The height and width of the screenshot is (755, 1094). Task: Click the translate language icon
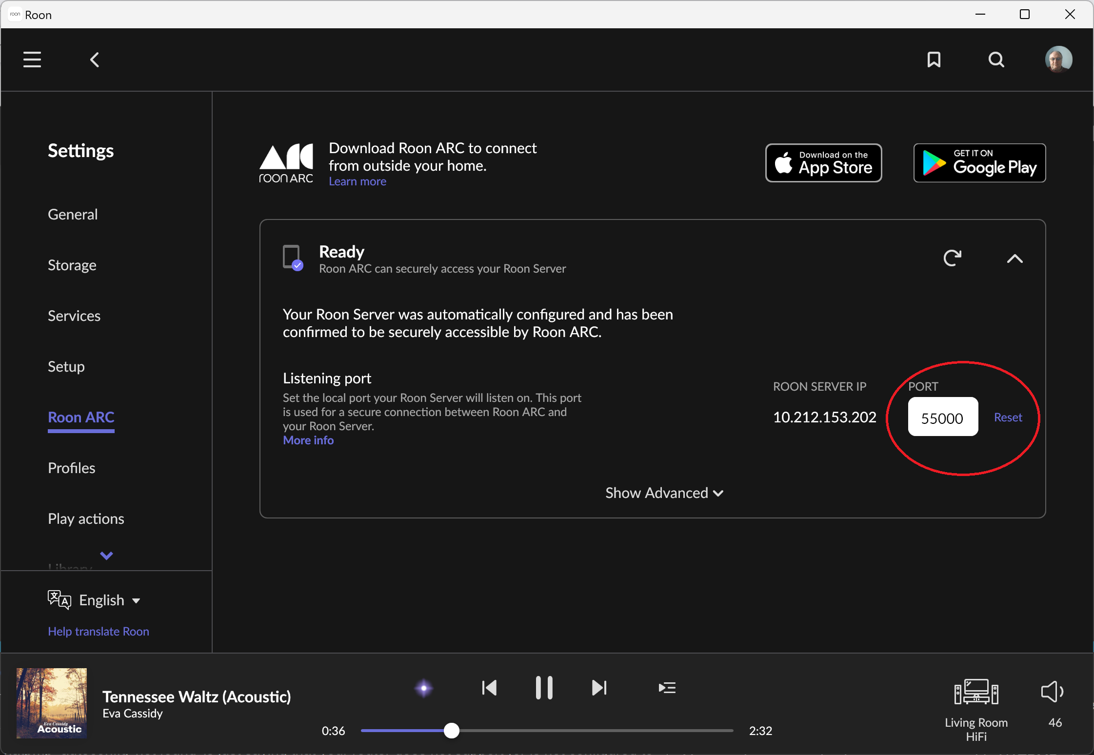[60, 600]
